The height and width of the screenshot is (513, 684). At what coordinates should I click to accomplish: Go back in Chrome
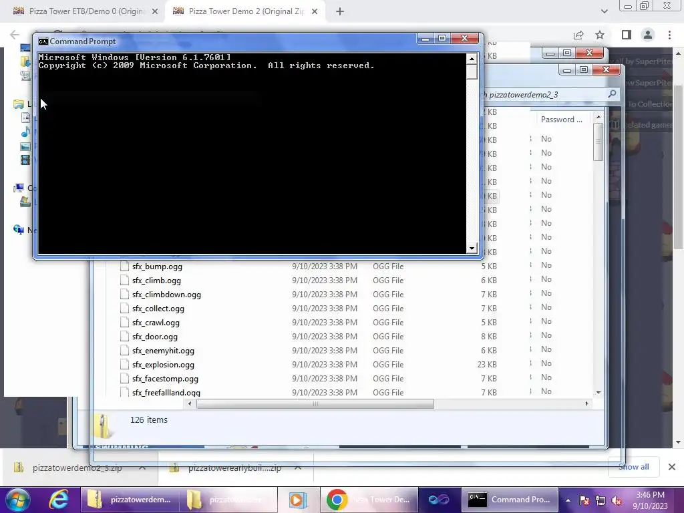pyautogui.click(x=15, y=35)
